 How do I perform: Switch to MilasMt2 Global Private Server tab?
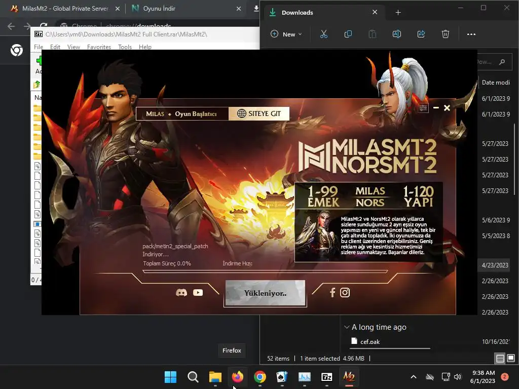65,9
